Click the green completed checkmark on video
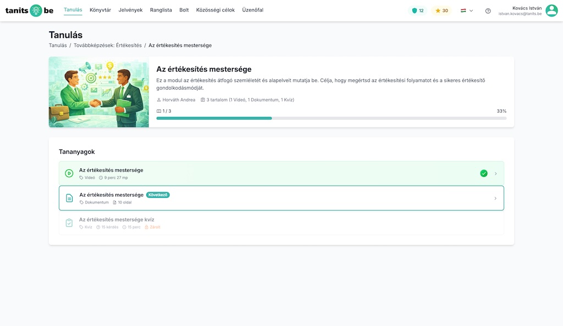563x326 pixels. click(484, 173)
